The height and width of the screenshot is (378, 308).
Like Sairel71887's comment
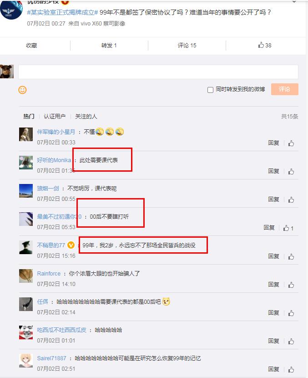(x=291, y=369)
